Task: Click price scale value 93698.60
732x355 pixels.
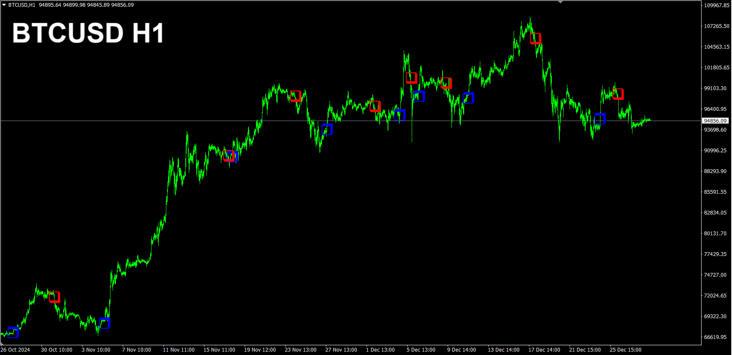Action: pos(715,130)
